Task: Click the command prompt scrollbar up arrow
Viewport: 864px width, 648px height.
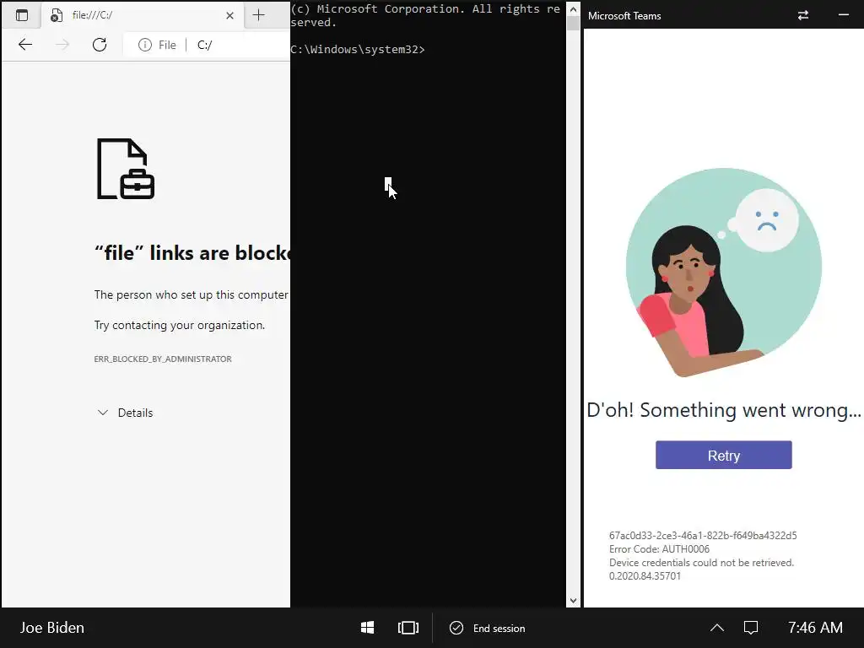Action: [573, 9]
